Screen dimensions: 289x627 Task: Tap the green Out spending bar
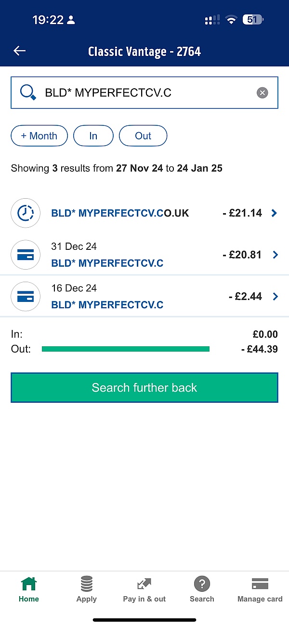pos(125,349)
